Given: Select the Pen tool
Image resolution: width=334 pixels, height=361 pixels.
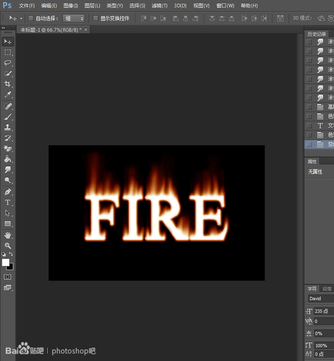Looking at the screenshot, I should pos(7,192).
